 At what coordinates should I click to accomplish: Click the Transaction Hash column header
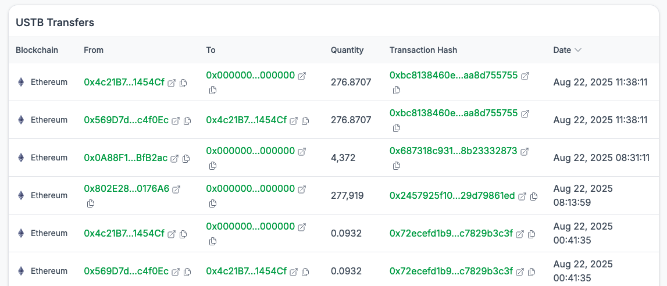pyautogui.click(x=423, y=50)
